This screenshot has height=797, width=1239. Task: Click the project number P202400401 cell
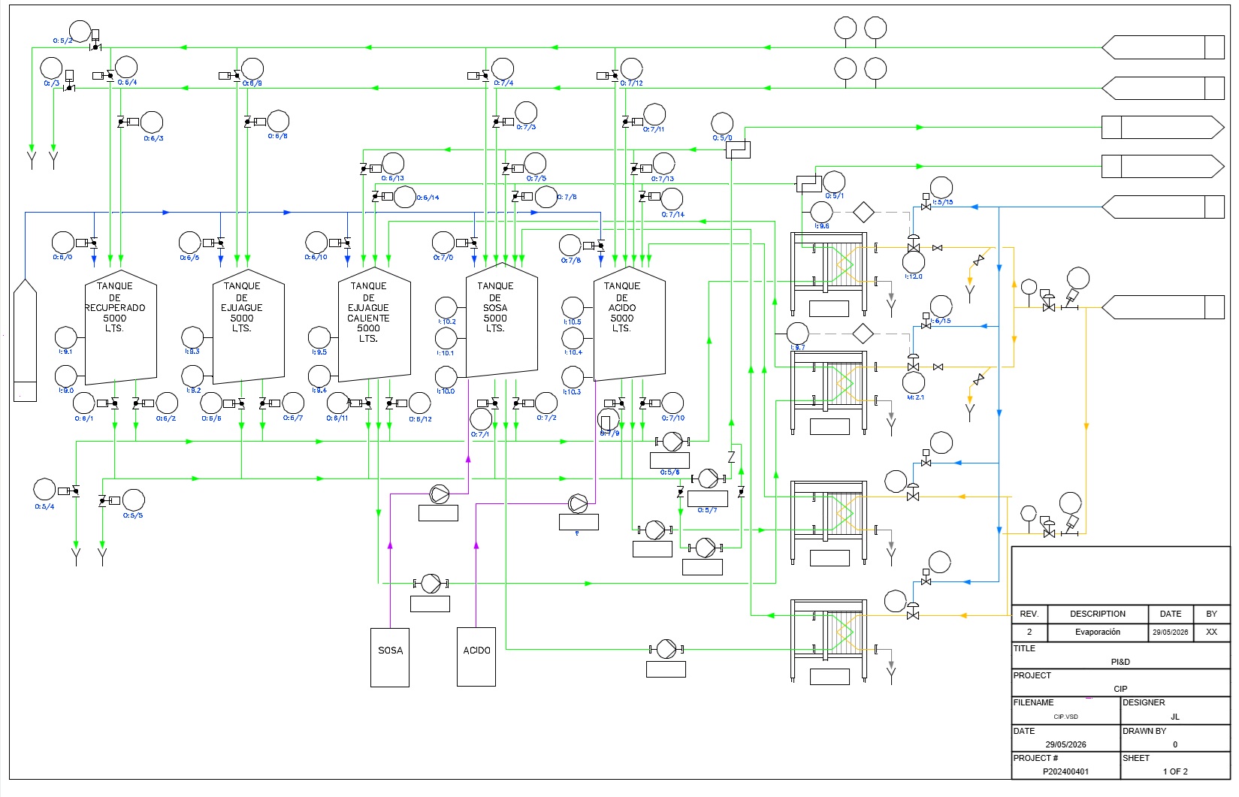click(x=1065, y=771)
